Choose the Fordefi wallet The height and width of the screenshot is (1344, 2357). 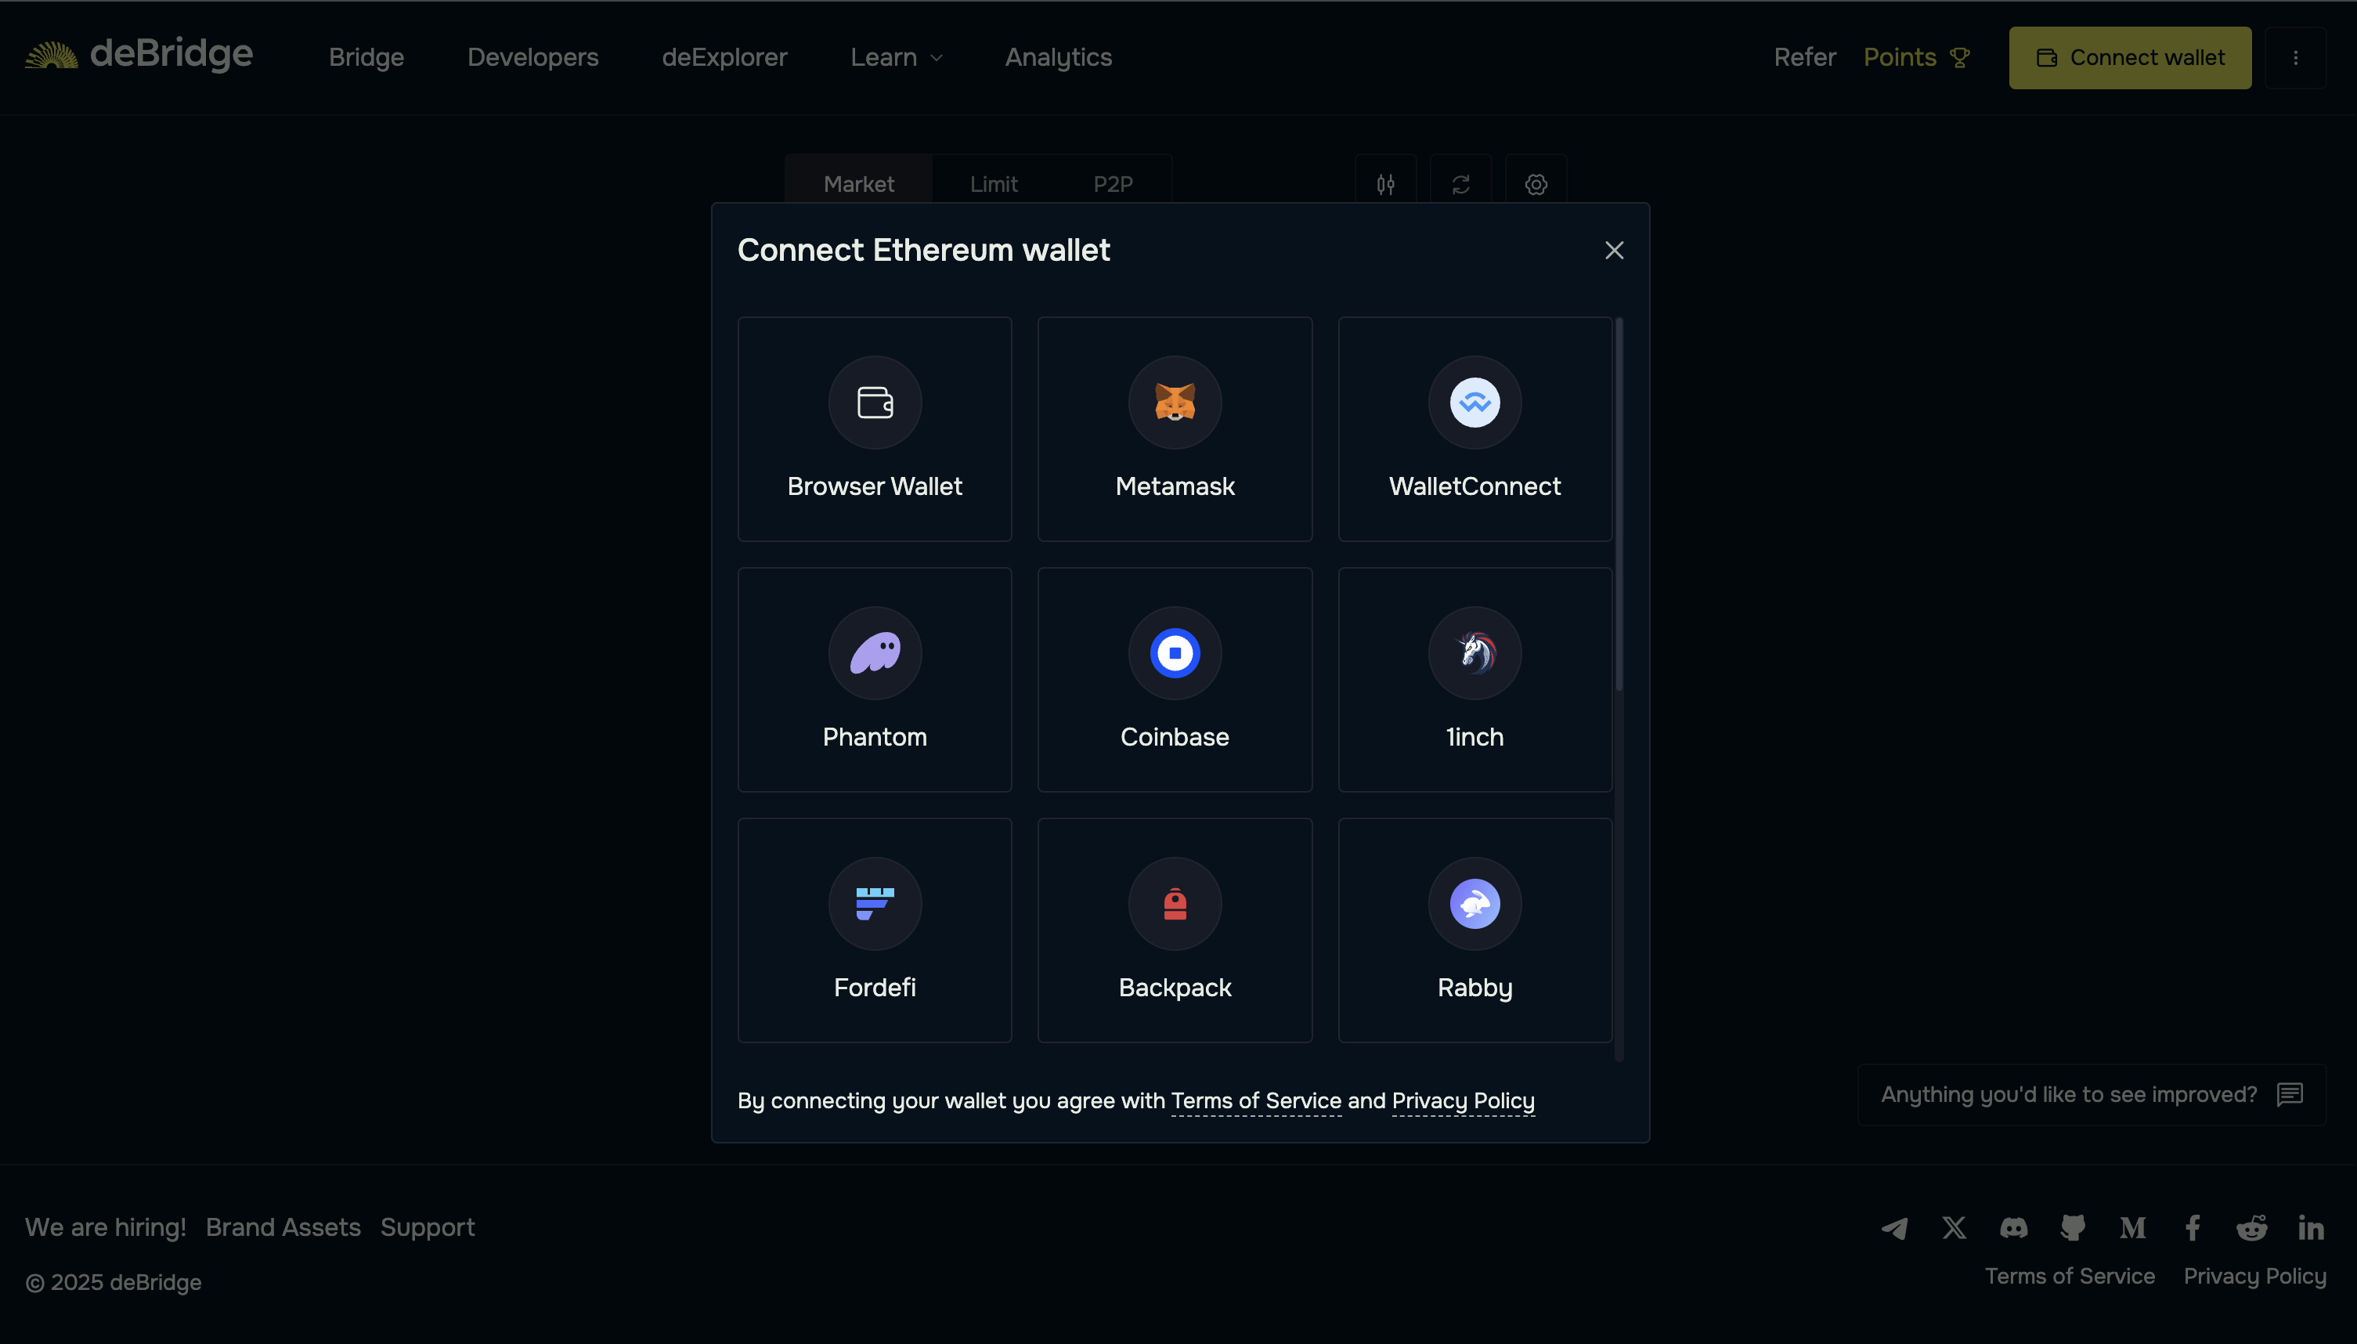click(x=874, y=930)
